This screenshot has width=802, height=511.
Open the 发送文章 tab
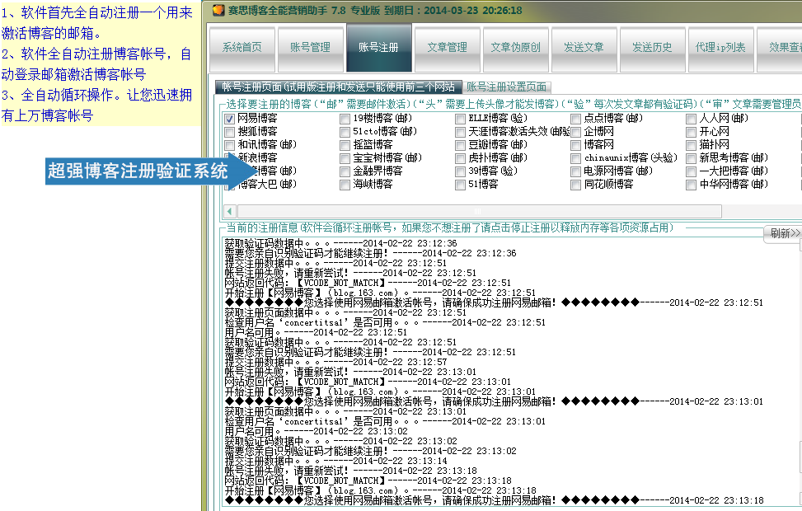click(584, 49)
